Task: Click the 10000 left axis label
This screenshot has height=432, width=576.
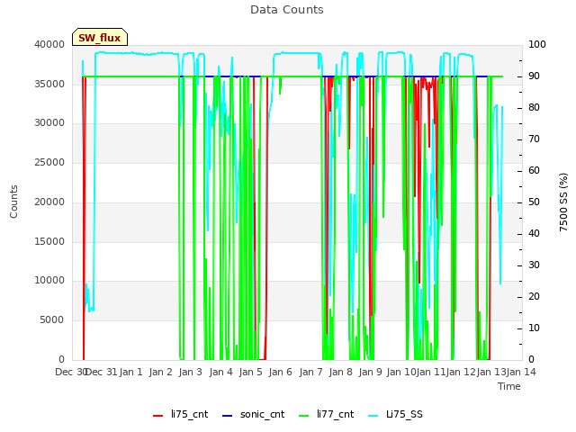Action: 49,281
